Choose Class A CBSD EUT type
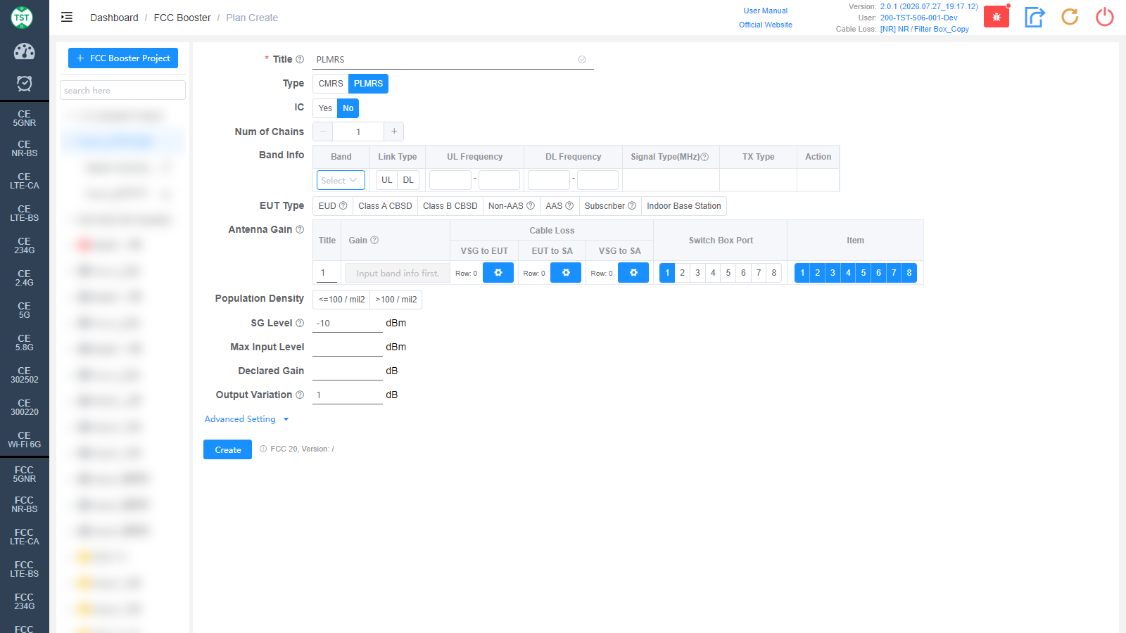This screenshot has width=1126, height=633. click(385, 206)
